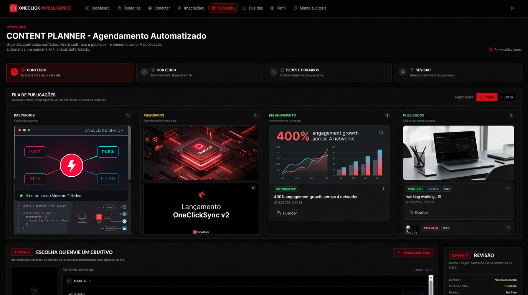Image resolution: width=528 pixels, height=295 pixels.
Task: Jump to step 3 Bedes e Horários
Action: point(328,73)
